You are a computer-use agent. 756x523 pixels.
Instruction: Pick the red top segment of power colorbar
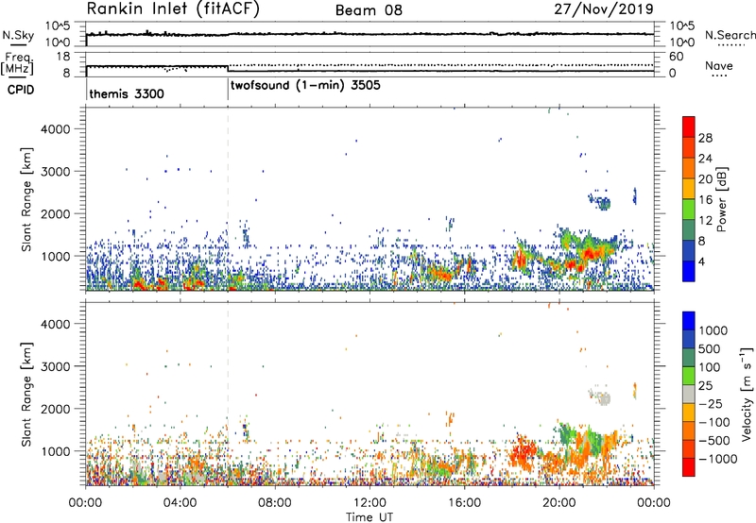(689, 127)
